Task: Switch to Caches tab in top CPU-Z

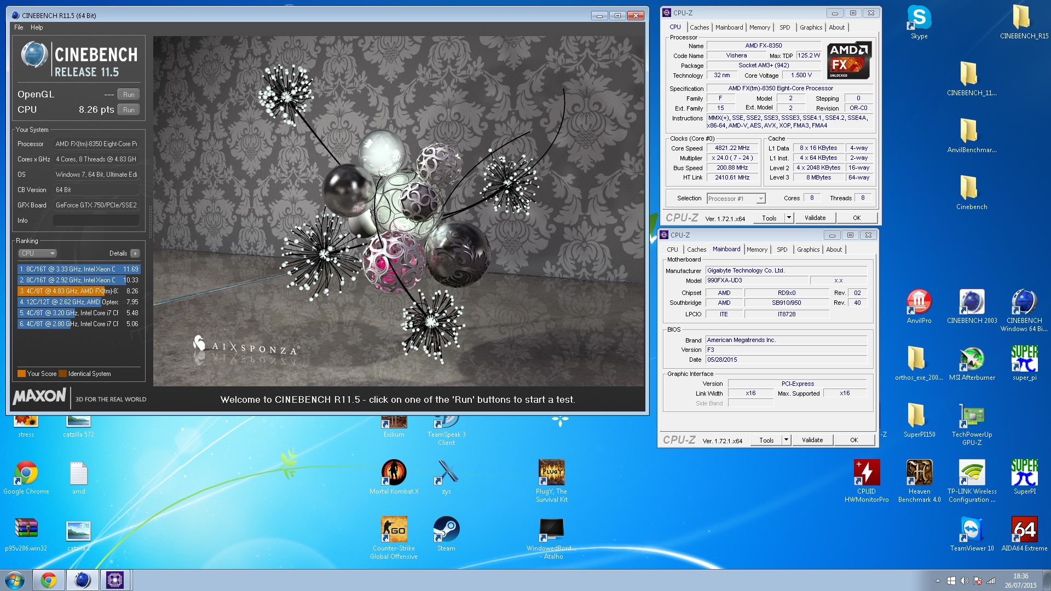Action: [x=699, y=27]
